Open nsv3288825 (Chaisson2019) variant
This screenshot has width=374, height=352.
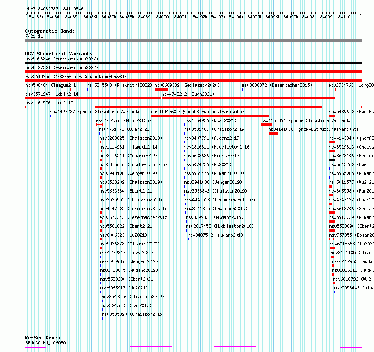[x=131, y=138]
